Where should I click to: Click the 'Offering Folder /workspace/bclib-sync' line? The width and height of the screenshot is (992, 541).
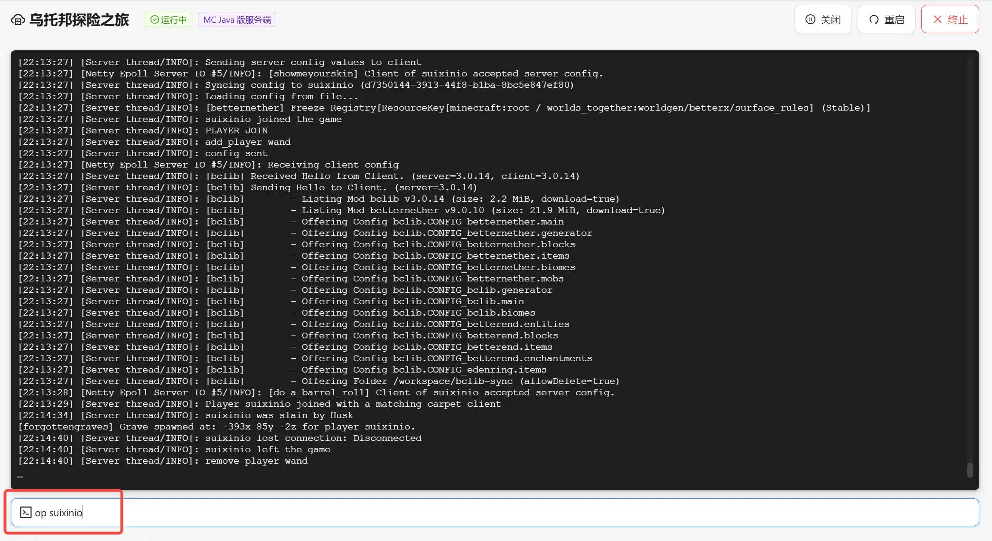click(319, 381)
